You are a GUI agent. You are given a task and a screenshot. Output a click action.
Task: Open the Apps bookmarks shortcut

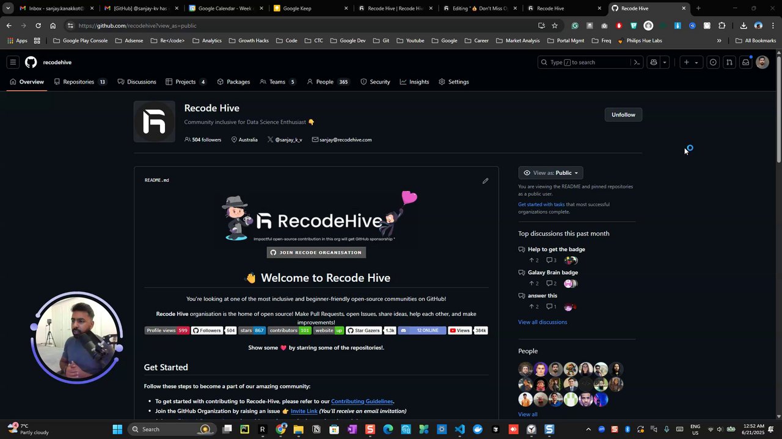pyautogui.click(x=17, y=41)
